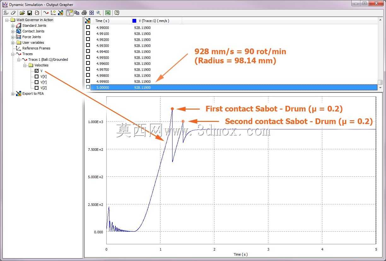Select the User variables tree item
This screenshot has width=386, height=261.
coord(33,43)
